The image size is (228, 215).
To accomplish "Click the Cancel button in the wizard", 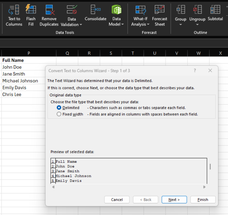I will click(x=117, y=200).
